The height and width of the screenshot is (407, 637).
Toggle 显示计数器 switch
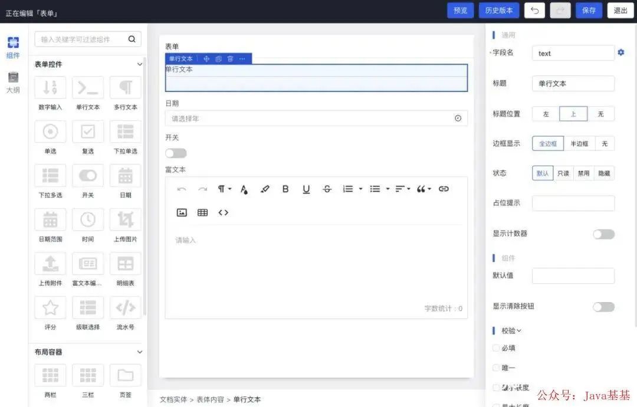tap(604, 234)
